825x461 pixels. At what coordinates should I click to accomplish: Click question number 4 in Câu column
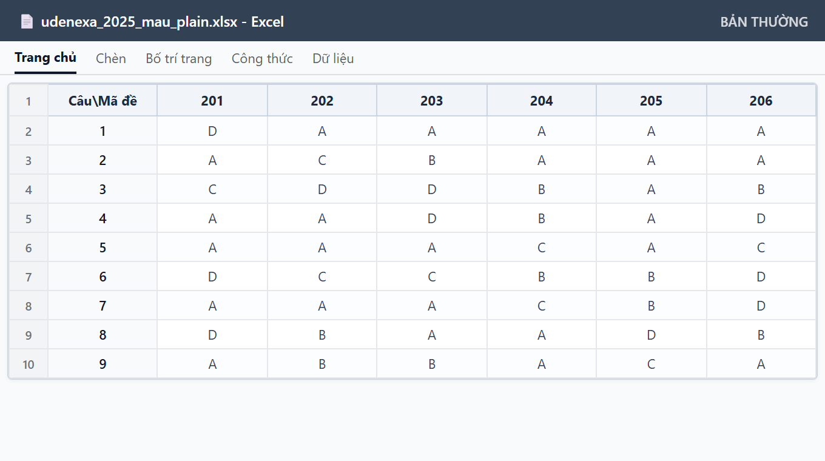tap(103, 218)
